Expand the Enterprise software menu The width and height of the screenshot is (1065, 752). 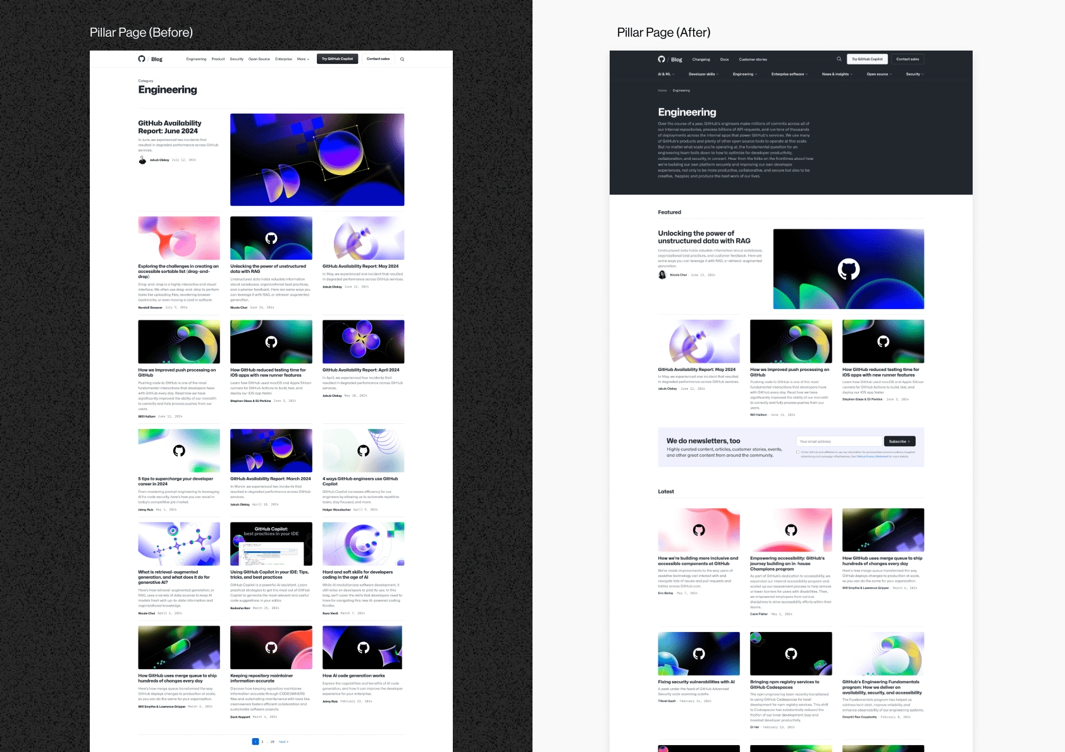click(x=789, y=74)
